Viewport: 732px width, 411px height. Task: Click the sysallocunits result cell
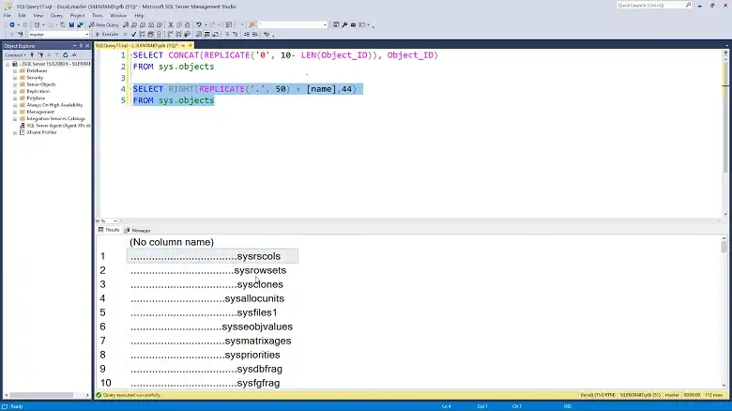tap(212, 298)
